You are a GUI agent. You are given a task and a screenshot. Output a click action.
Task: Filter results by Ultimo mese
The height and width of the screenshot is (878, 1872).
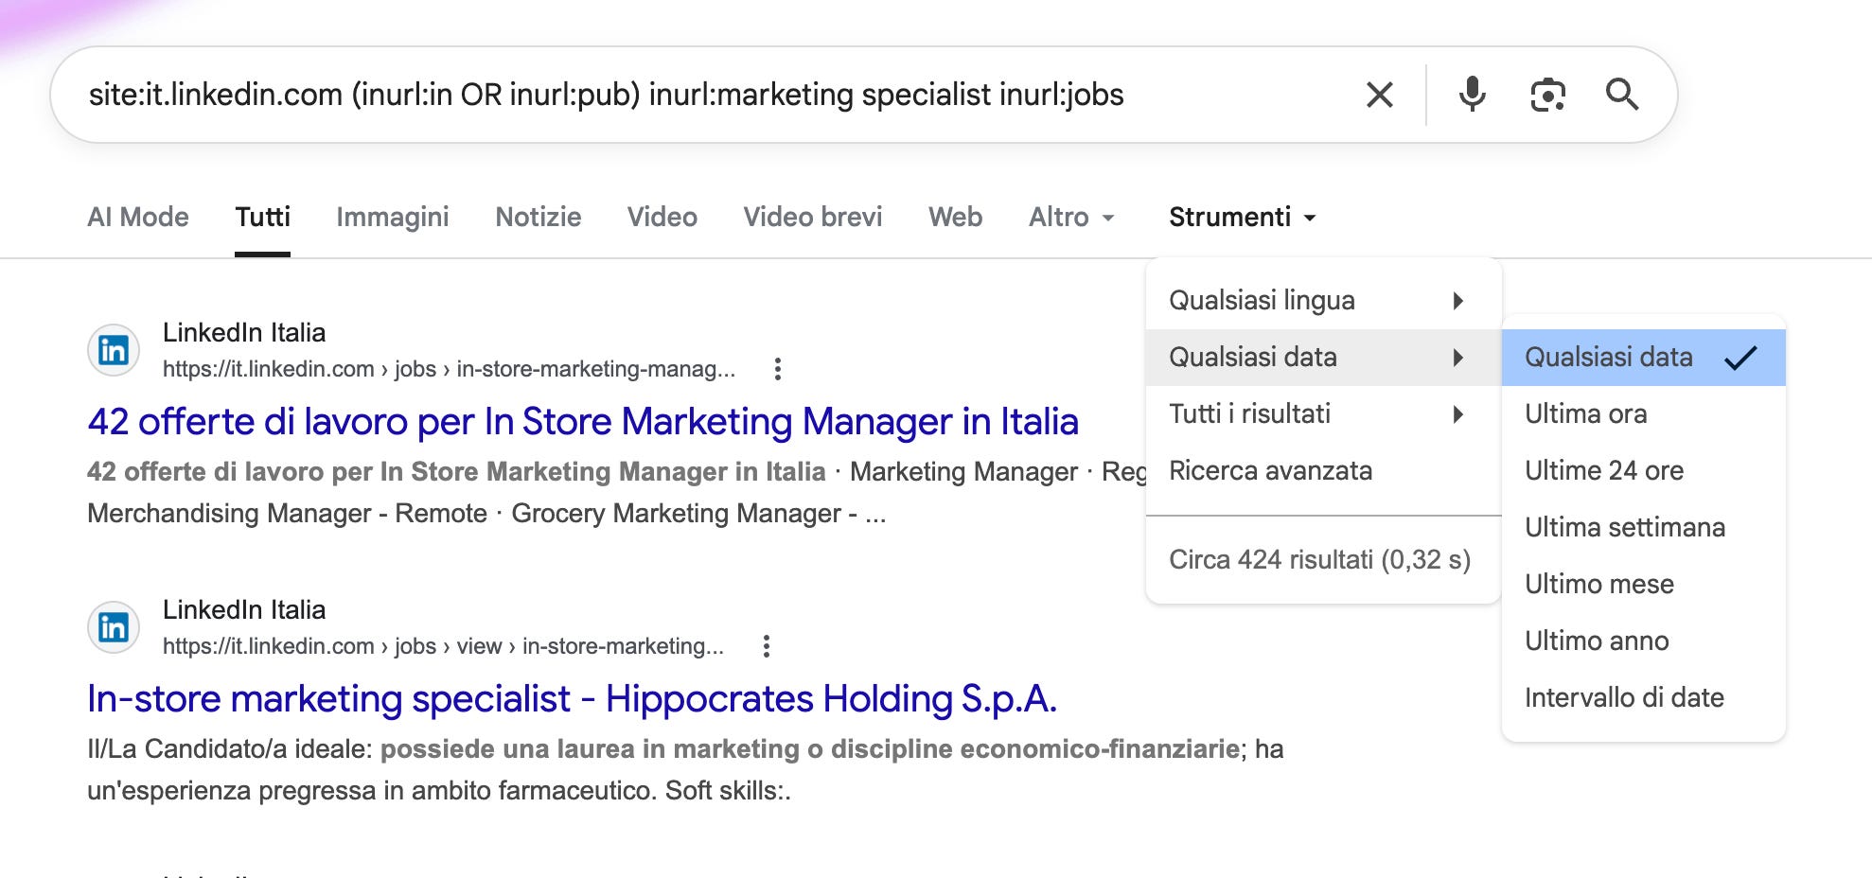tap(1643, 585)
